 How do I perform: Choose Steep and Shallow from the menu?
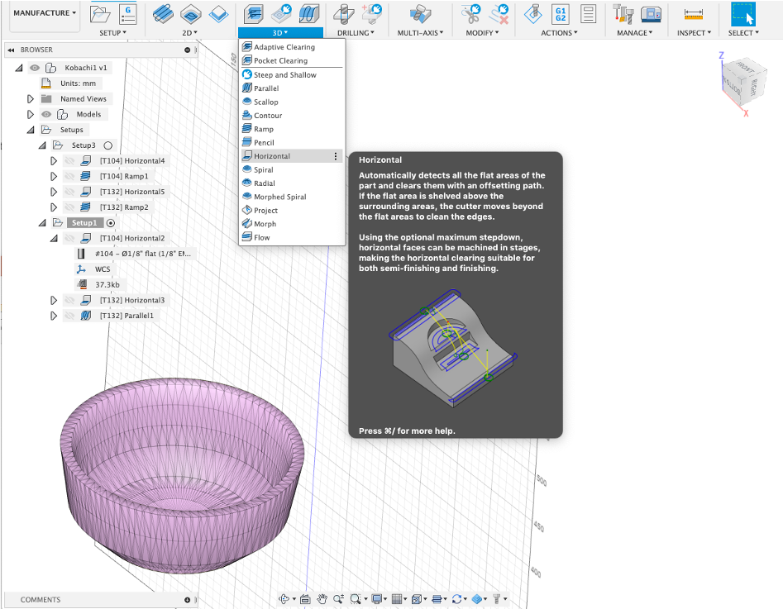292,74
